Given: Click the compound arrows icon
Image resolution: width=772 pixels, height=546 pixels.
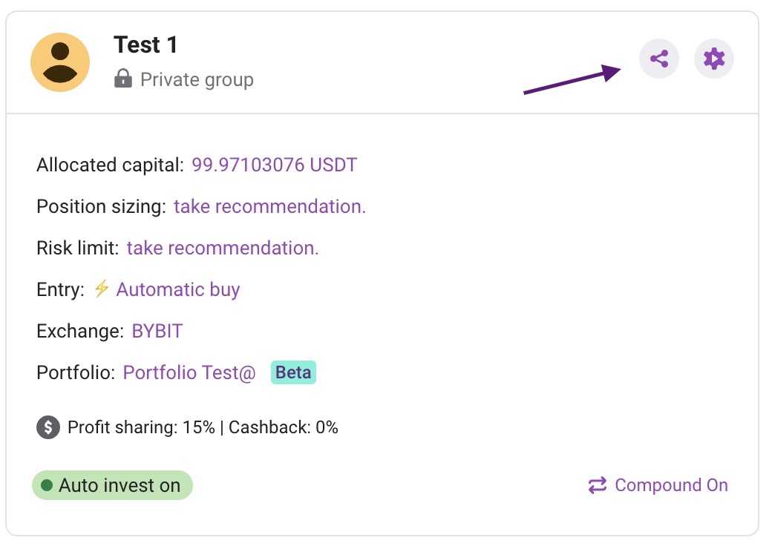Looking at the screenshot, I should (598, 486).
